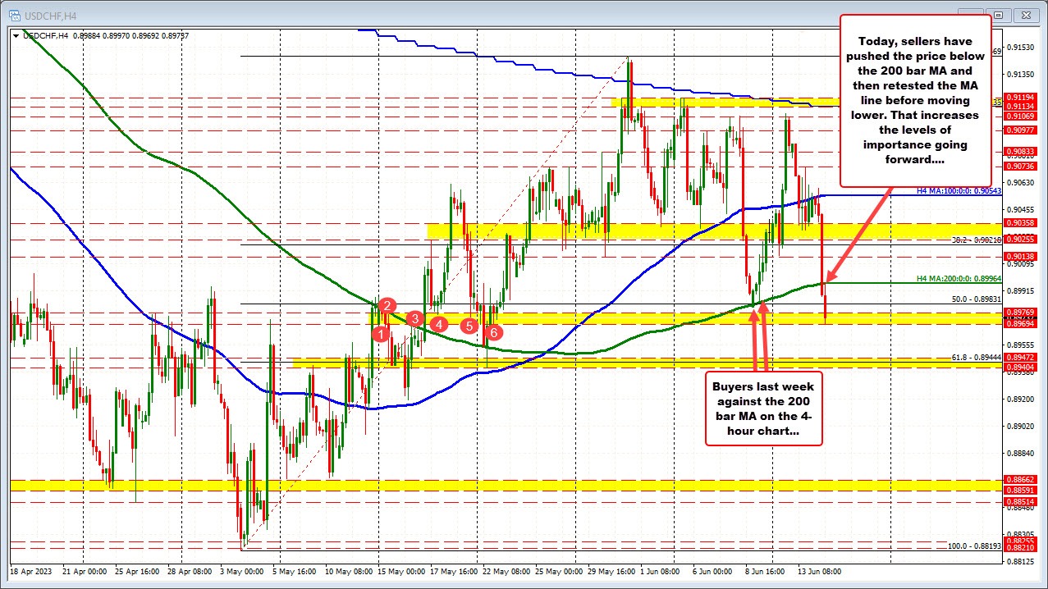The image size is (1048, 589).
Task: Click red circle marker 4 annotation
Action: (438, 325)
